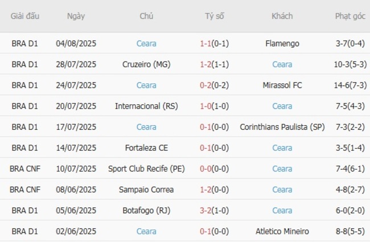This screenshot has width=370, height=242.
Task: Click the Fortaleza CE team name
Action: click(x=146, y=148)
